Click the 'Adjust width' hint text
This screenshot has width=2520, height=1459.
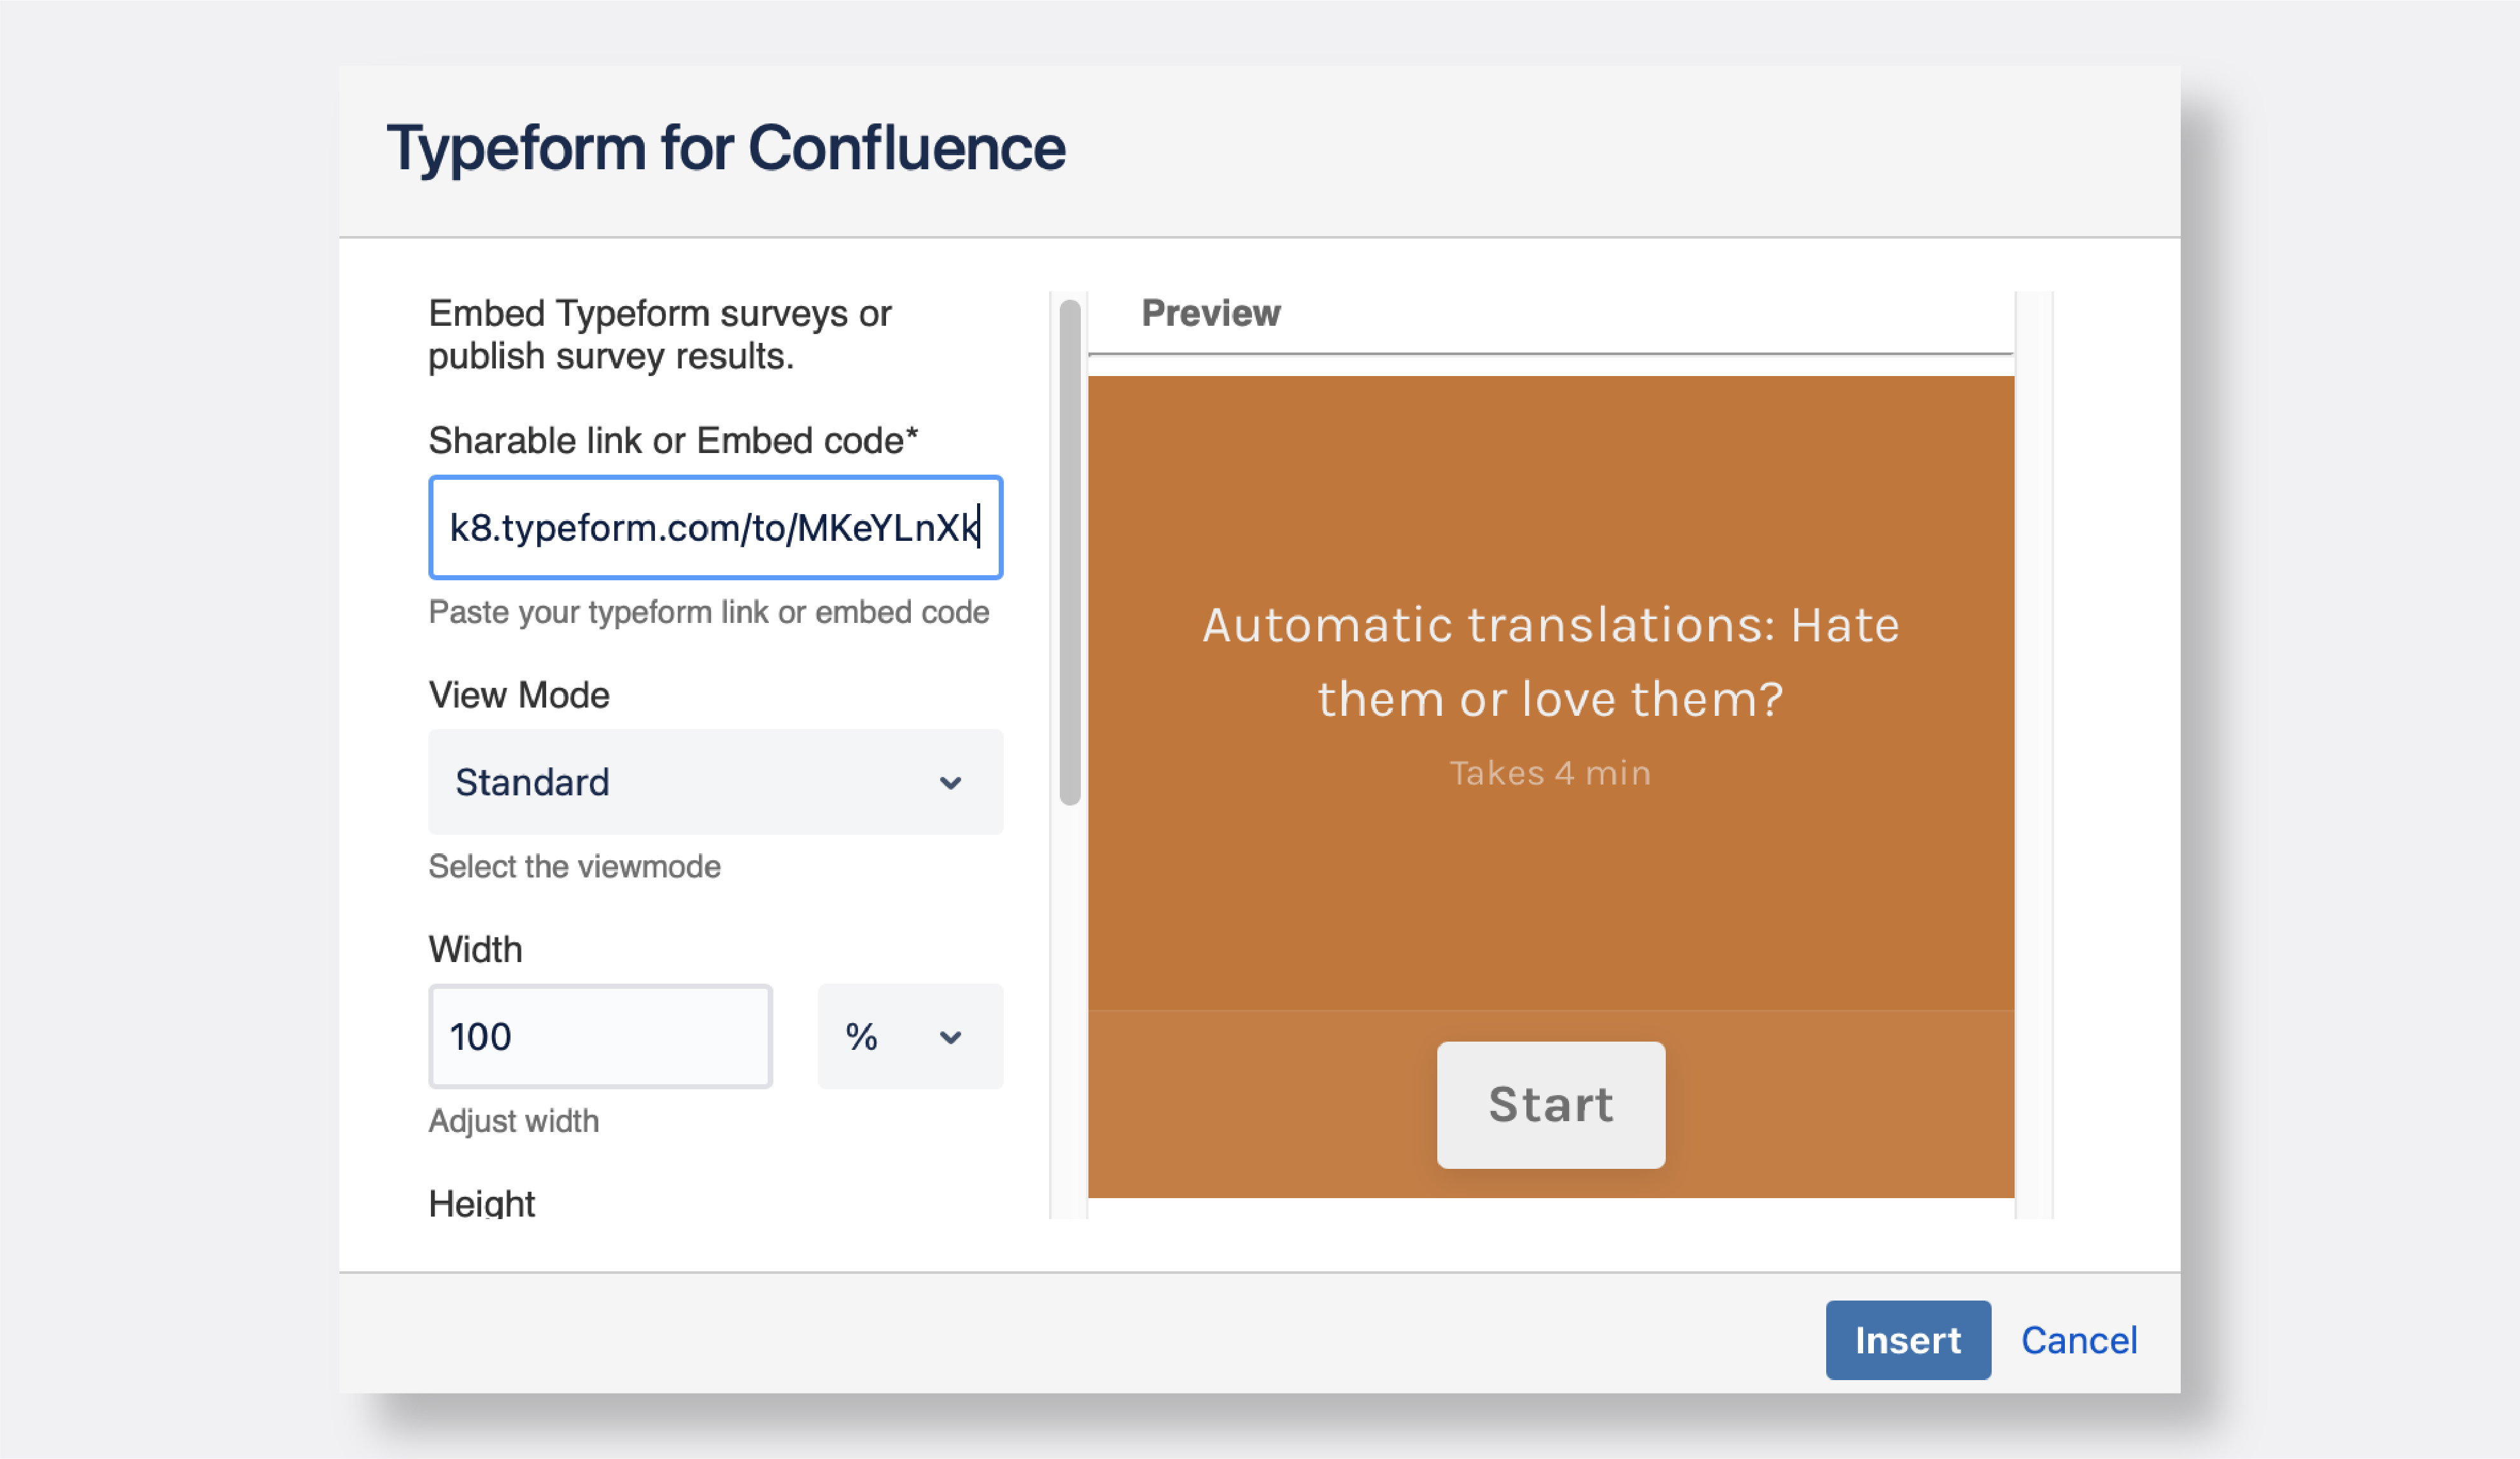(514, 1120)
